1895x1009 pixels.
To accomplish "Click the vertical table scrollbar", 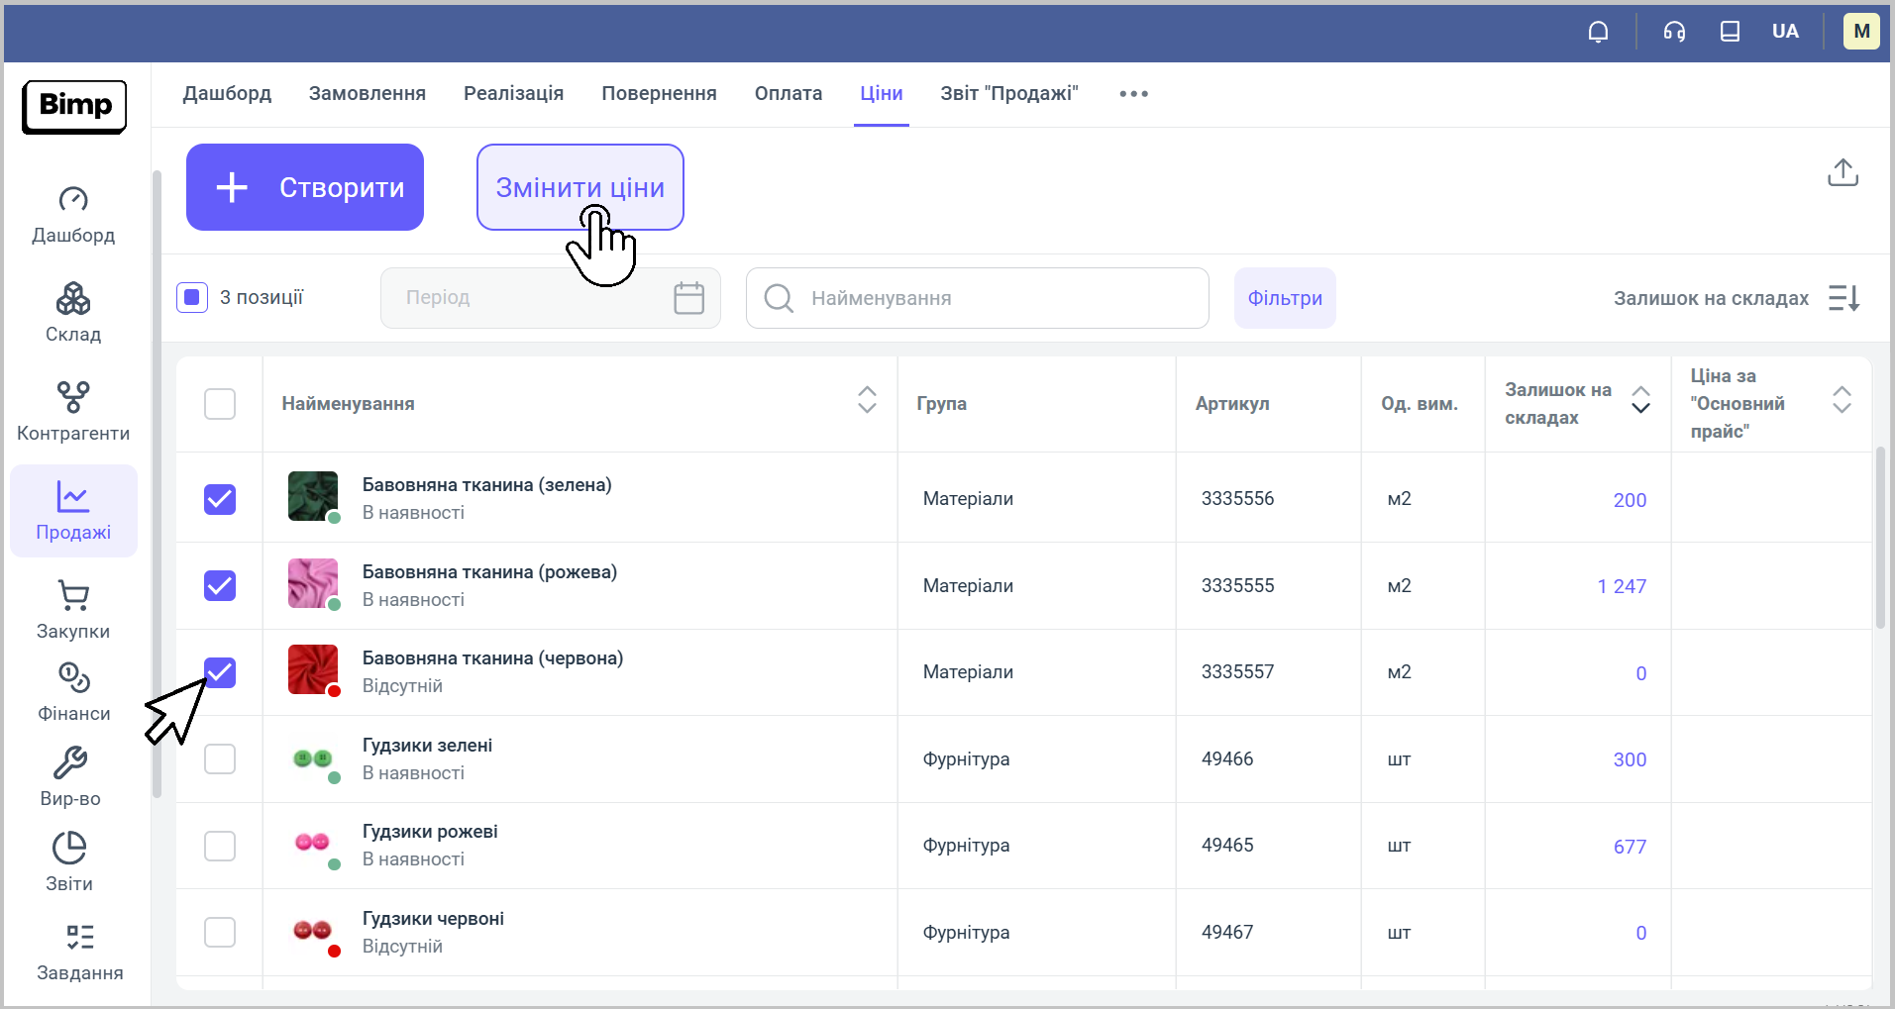I will coord(1880,538).
